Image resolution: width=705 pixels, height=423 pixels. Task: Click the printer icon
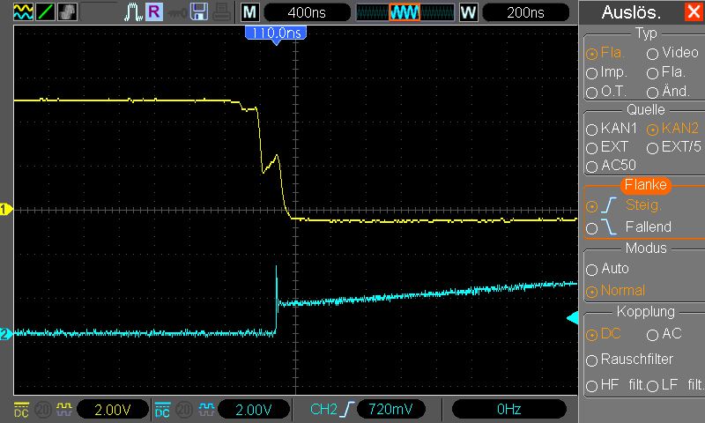[x=222, y=12]
